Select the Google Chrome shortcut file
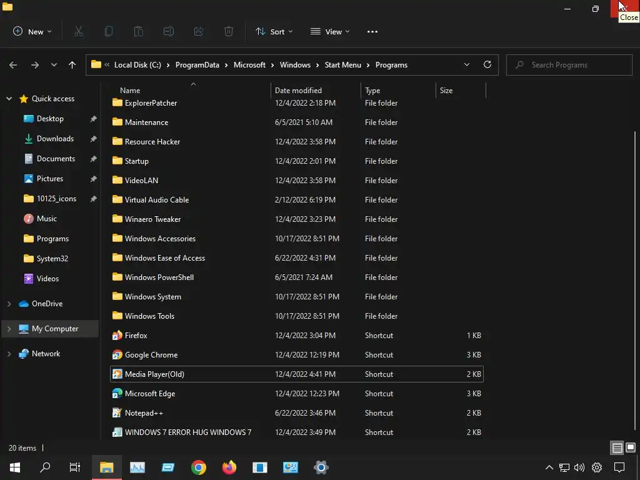 coord(297,355)
